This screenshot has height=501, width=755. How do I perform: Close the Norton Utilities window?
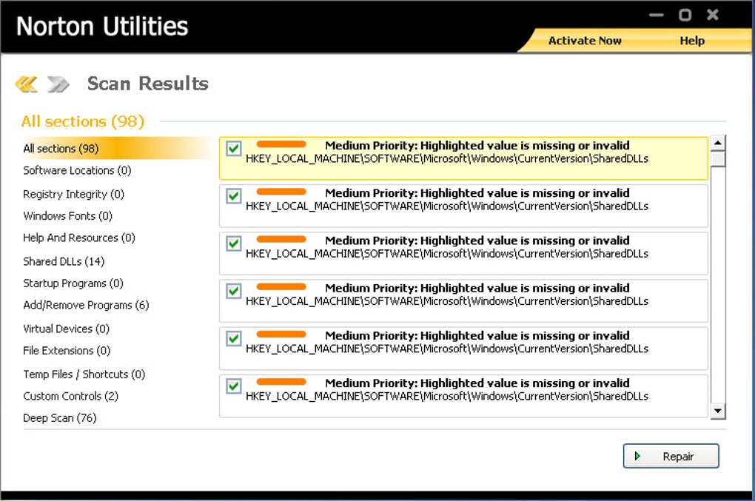click(x=713, y=15)
